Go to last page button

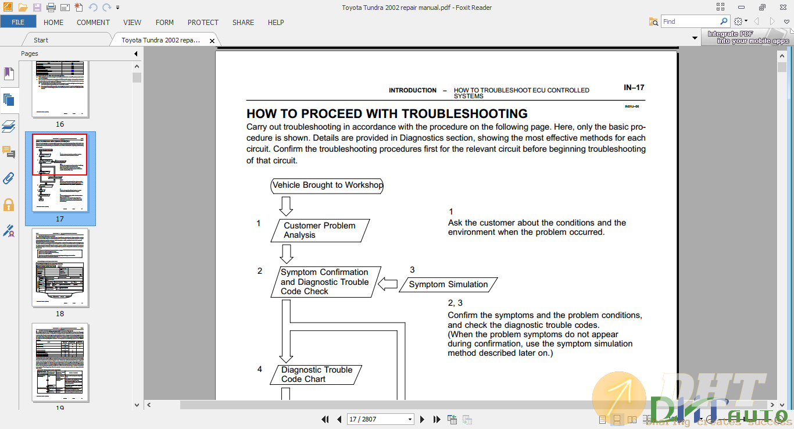click(x=437, y=419)
